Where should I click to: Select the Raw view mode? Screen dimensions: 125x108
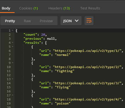27,21
